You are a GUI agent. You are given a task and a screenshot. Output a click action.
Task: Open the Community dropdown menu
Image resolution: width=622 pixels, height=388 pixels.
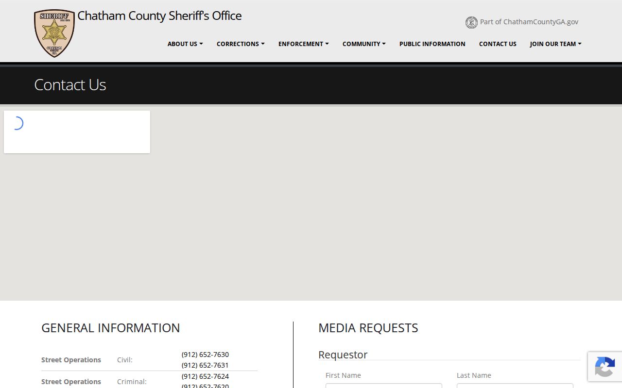click(x=364, y=44)
